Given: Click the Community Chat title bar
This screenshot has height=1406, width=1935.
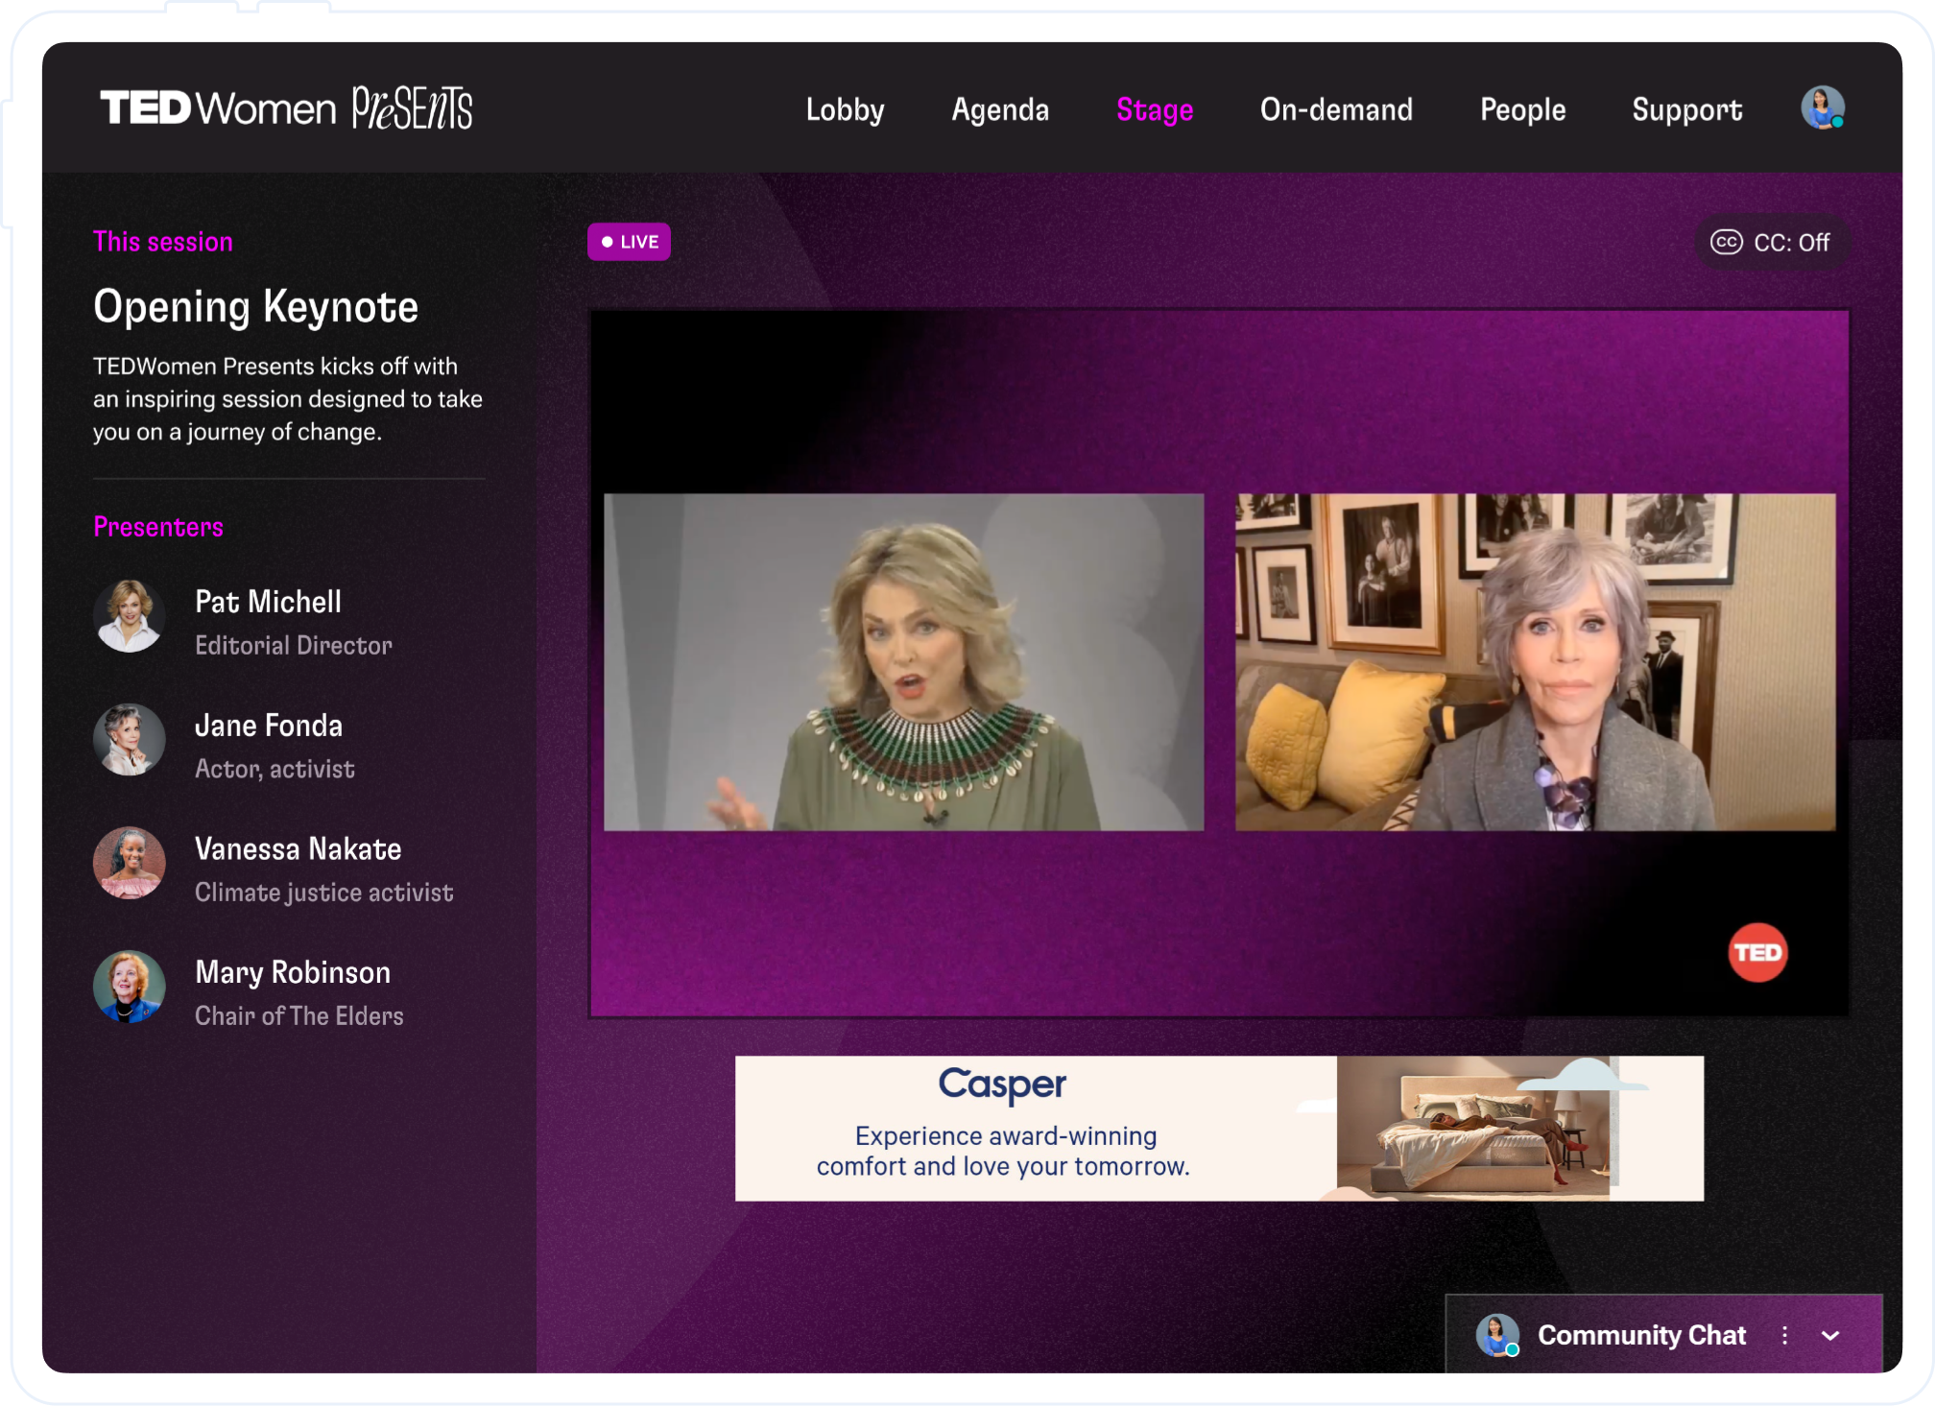Looking at the screenshot, I should pos(1641,1335).
